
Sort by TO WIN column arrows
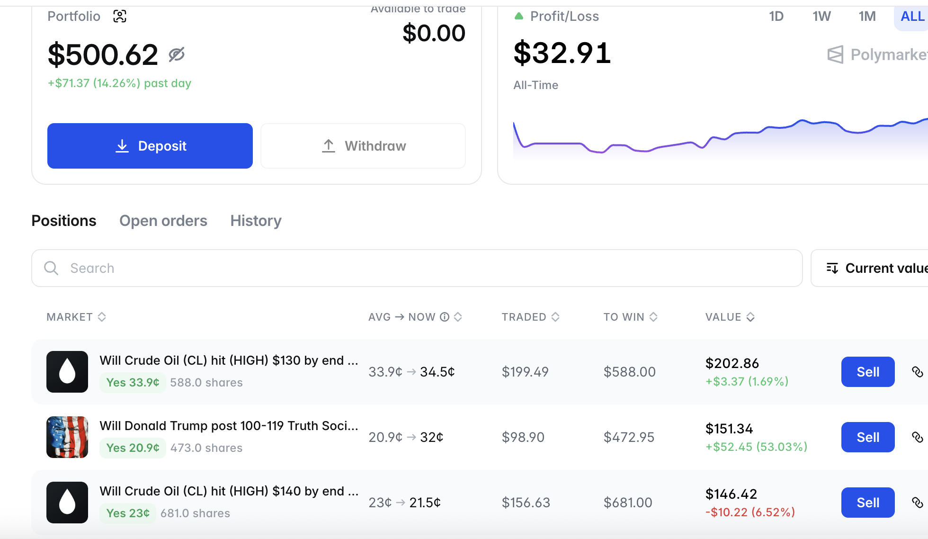pos(653,317)
